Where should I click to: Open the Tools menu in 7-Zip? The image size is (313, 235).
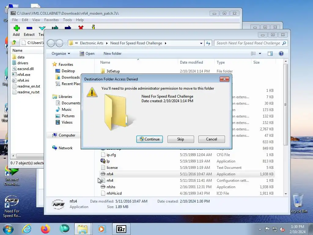pos(67,20)
